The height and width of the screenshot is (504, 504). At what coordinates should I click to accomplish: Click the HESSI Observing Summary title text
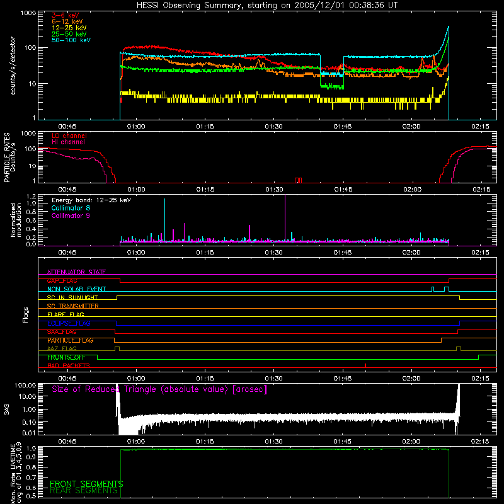(x=266, y=6)
